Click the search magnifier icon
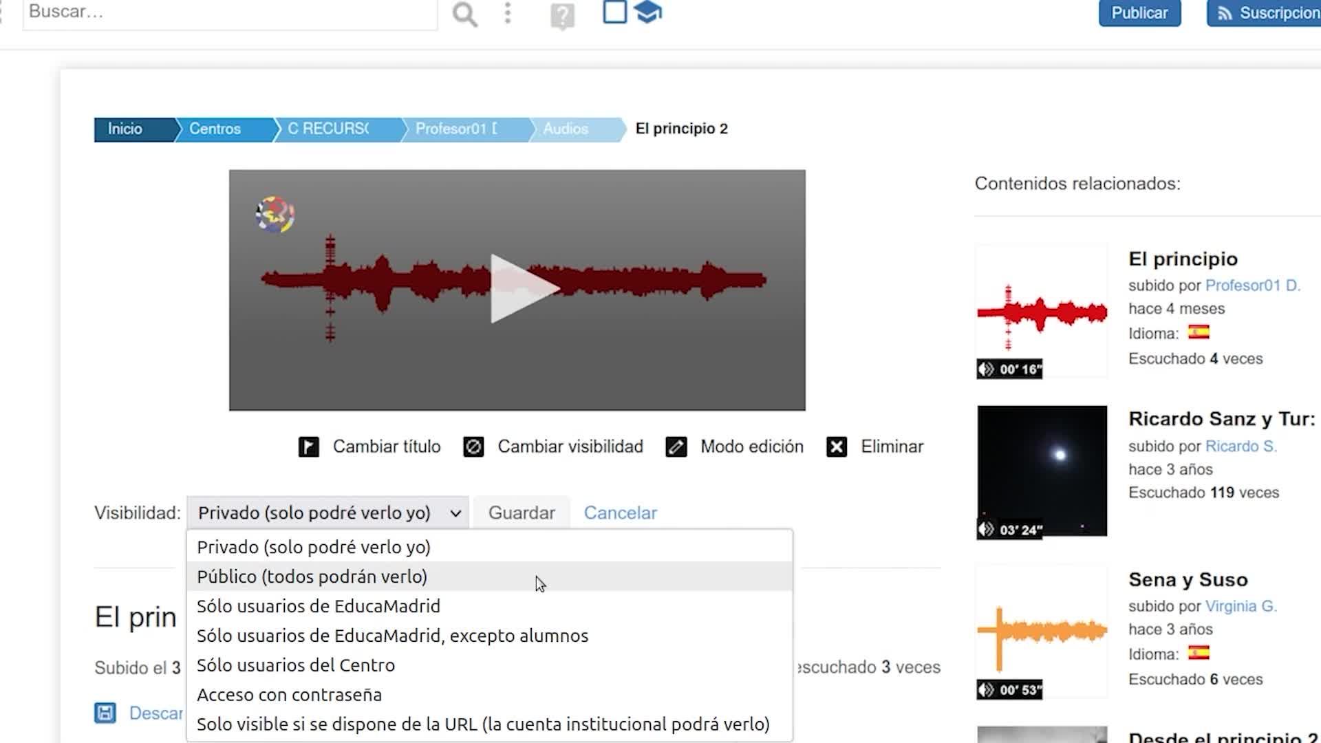 [x=464, y=14]
